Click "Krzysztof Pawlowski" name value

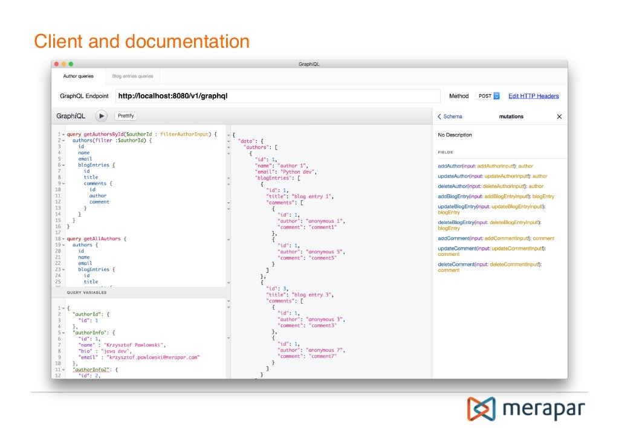[134, 345]
